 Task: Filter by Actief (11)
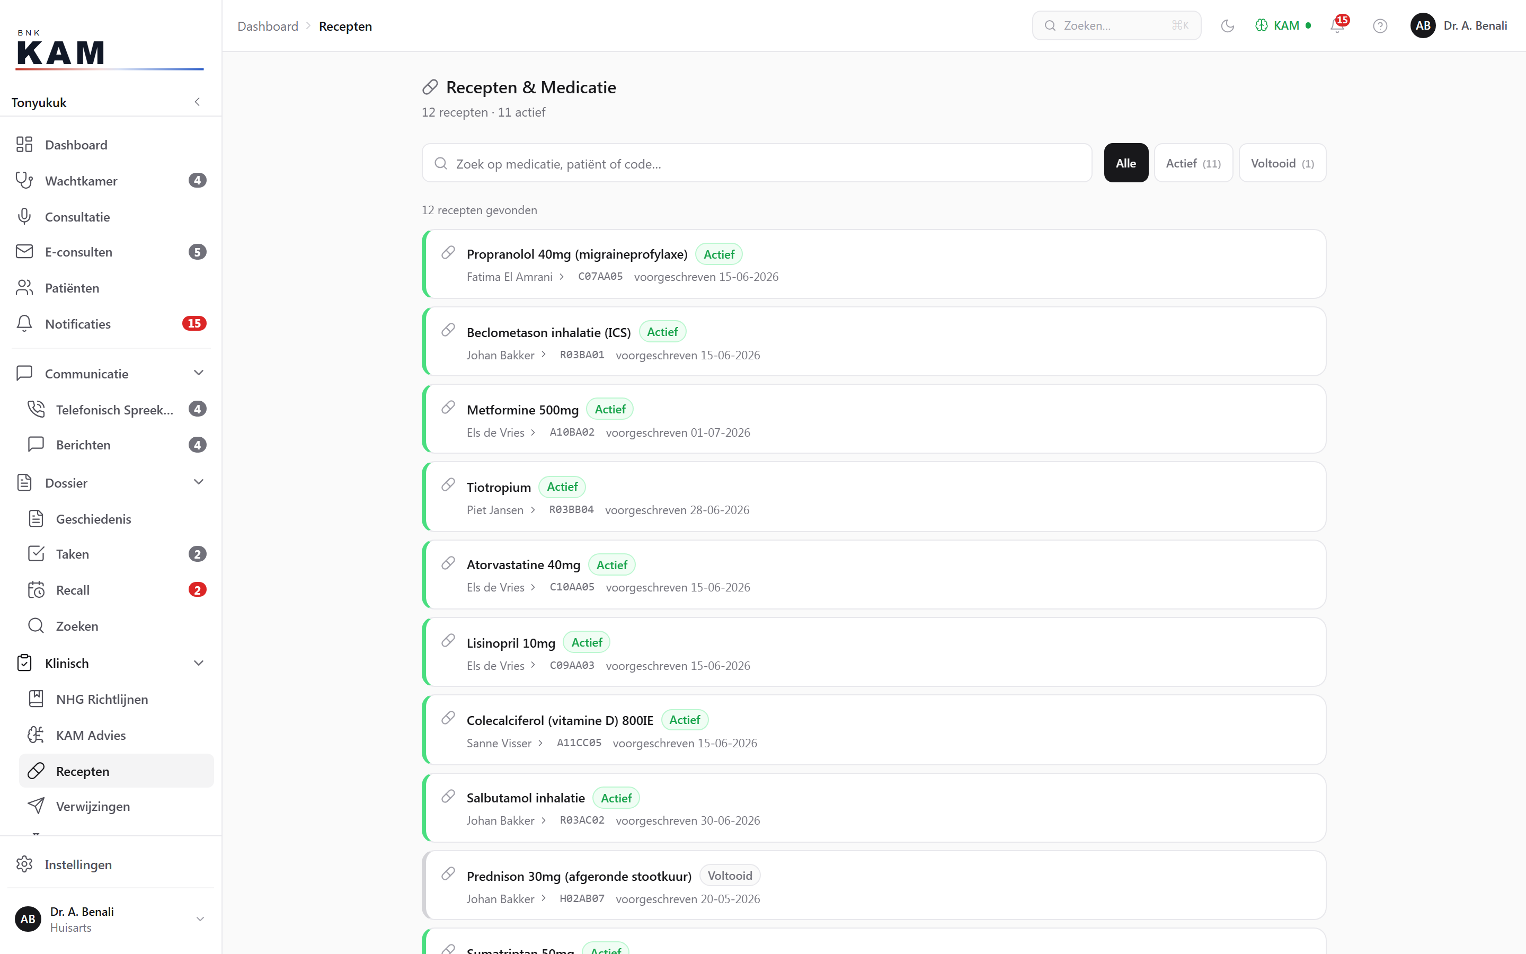tap(1193, 163)
